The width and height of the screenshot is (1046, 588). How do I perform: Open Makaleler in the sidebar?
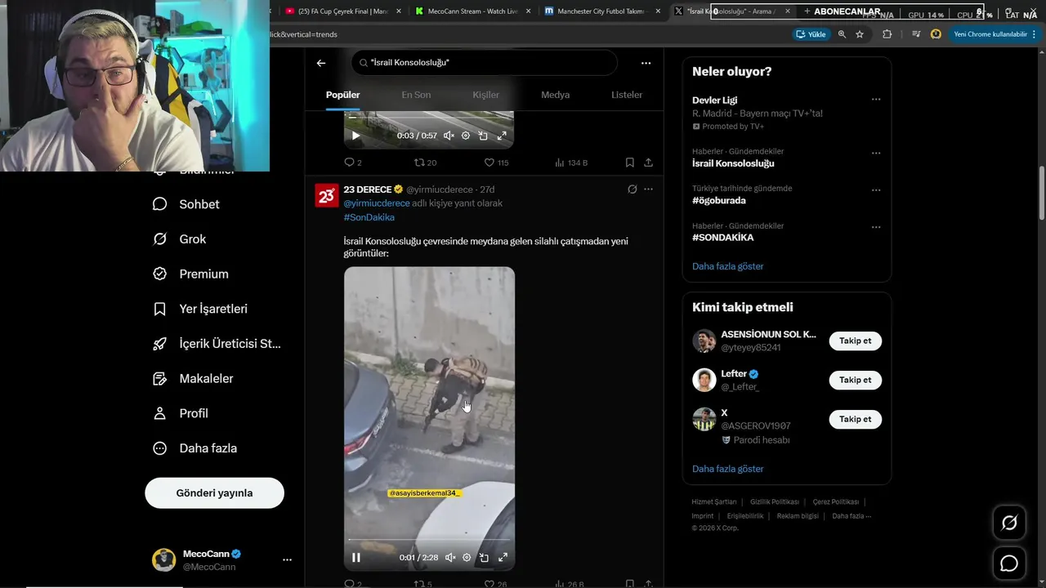194,379
